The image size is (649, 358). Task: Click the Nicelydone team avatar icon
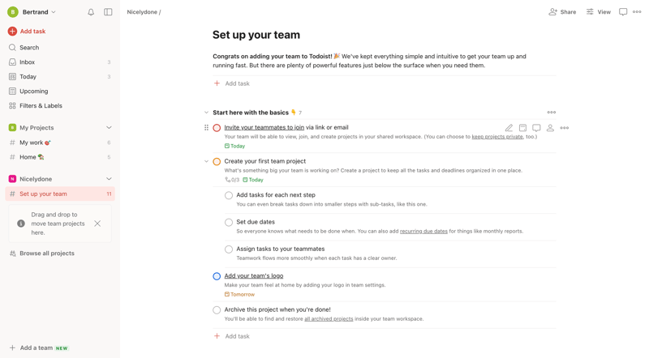pos(12,179)
